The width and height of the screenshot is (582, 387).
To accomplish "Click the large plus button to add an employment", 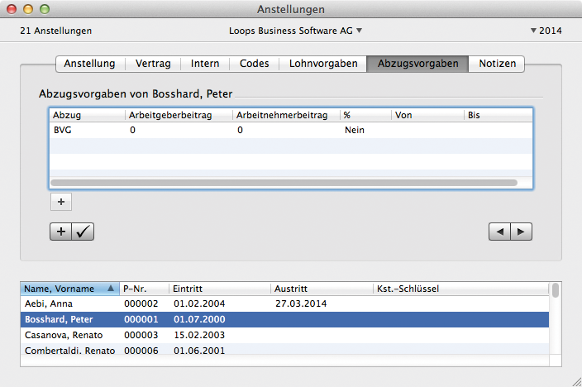I will [x=61, y=232].
